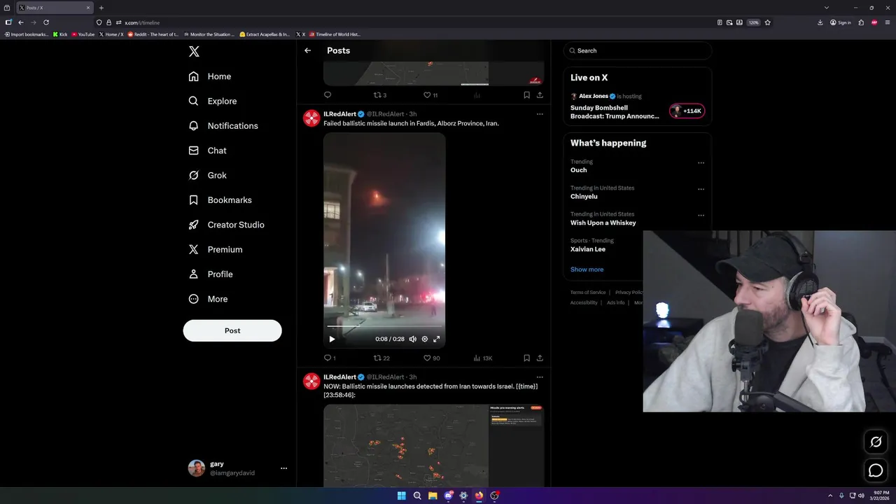896x504 pixels.
Task: Open the trending topic Ouch
Action: tap(579, 170)
